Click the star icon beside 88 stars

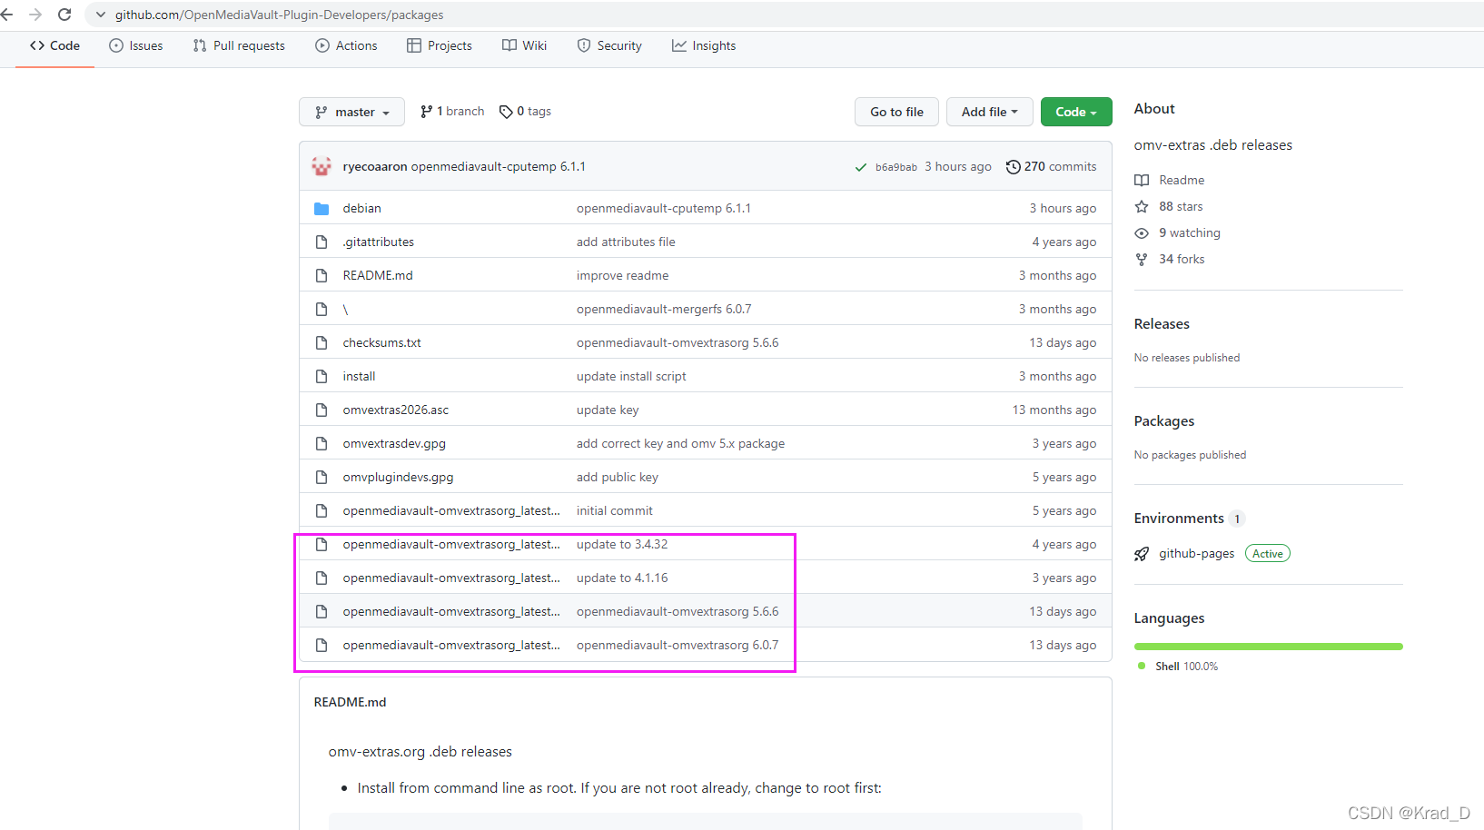(x=1142, y=206)
